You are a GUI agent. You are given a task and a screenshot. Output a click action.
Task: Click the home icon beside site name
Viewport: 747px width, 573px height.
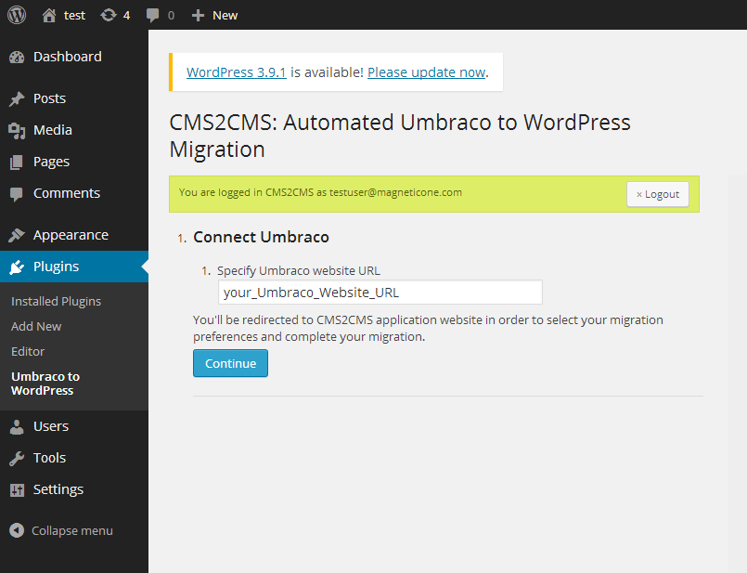click(49, 15)
